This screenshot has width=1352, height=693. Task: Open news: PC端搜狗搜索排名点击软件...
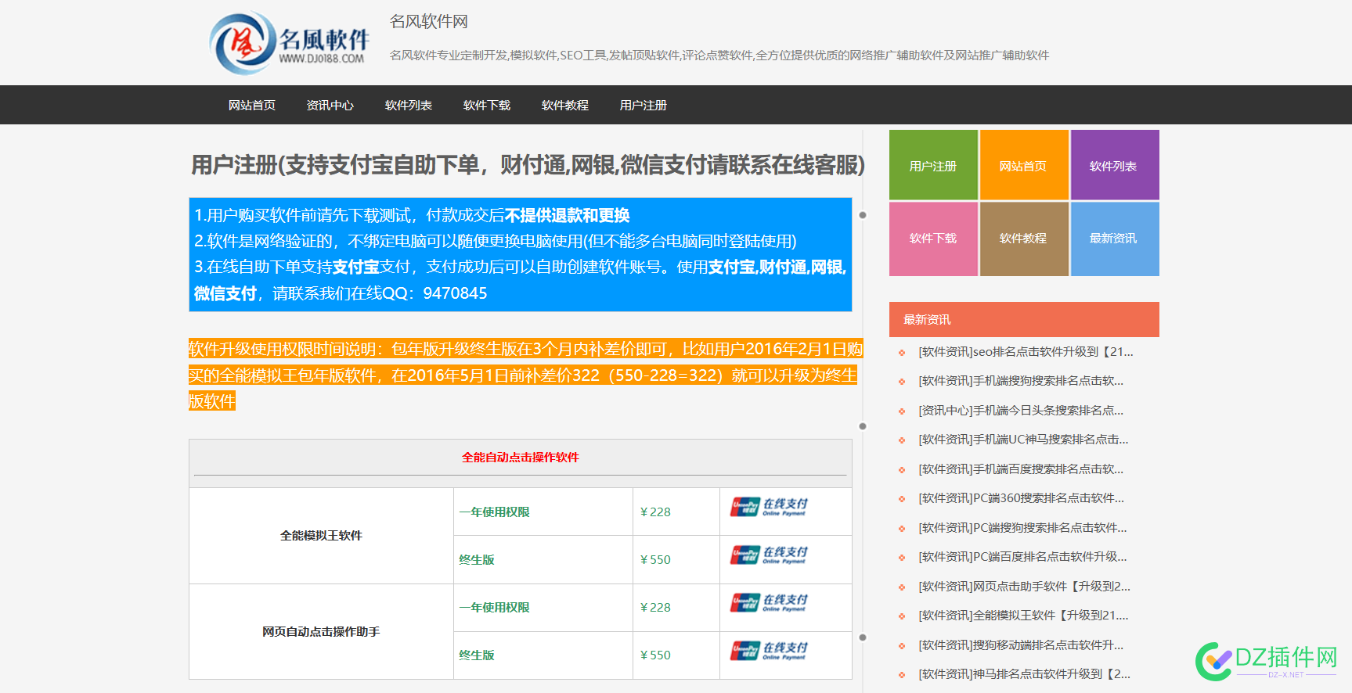(1022, 528)
